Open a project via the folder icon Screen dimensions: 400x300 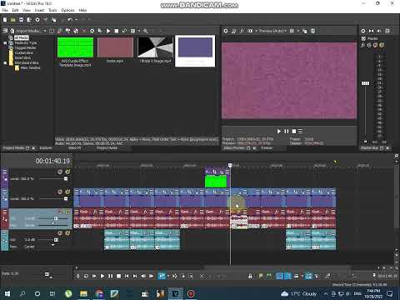[12, 20]
